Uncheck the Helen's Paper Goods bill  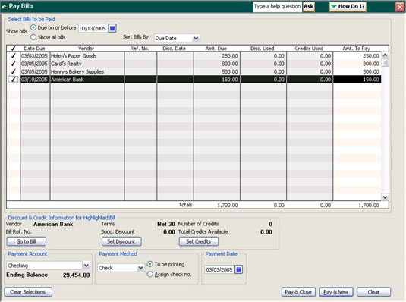pyautogui.click(x=13, y=56)
